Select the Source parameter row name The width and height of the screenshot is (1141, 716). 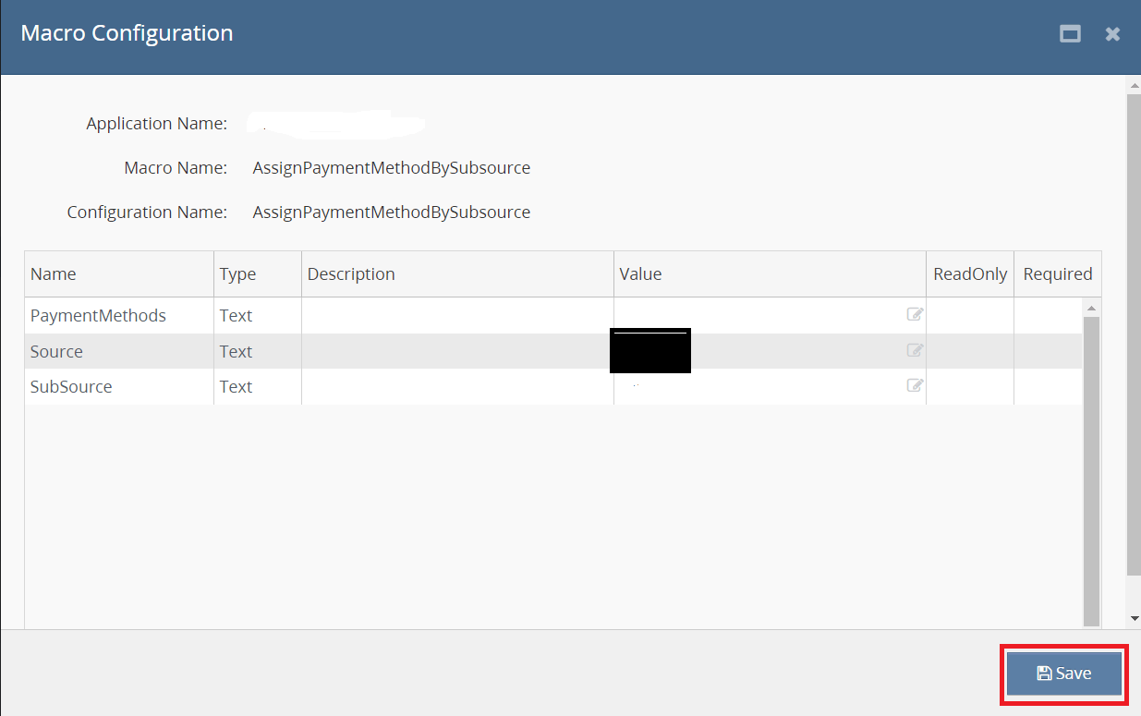56,352
